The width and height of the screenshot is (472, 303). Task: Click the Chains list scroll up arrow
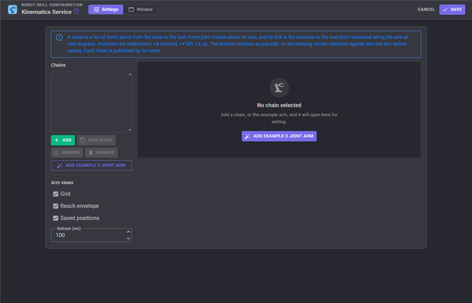pyautogui.click(x=130, y=74)
